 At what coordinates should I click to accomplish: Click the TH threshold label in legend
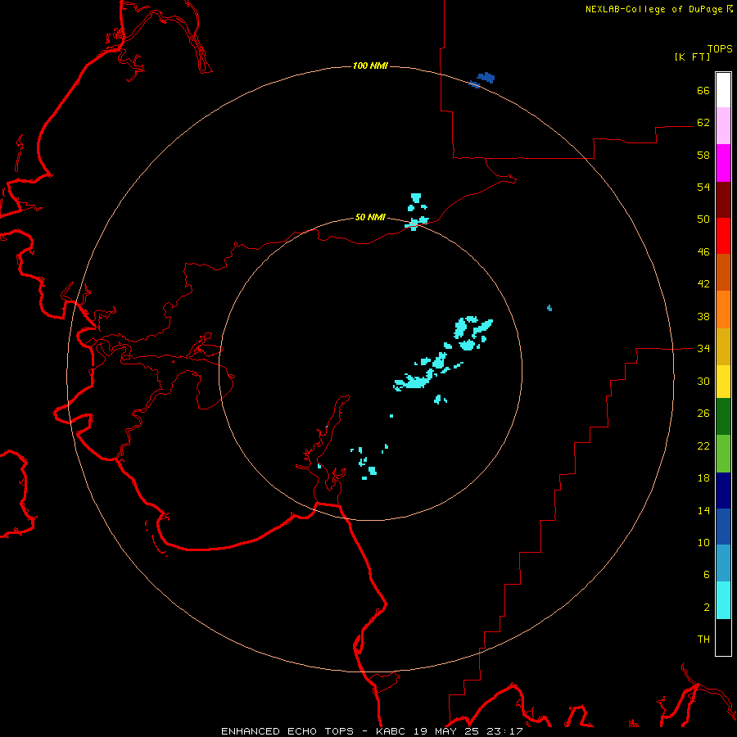pyautogui.click(x=703, y=640)
